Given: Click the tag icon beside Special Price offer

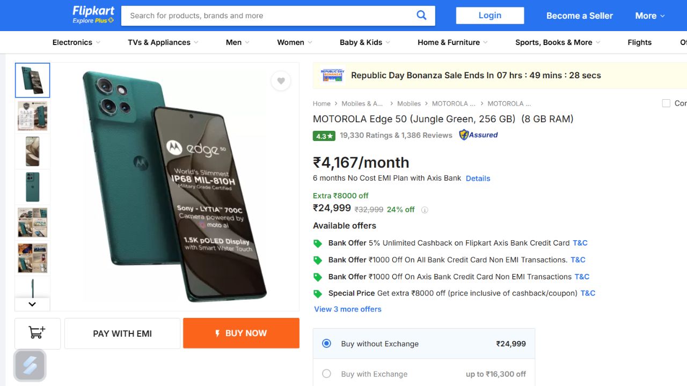Looking at the screenshot, I should click(x=318, y=294).
